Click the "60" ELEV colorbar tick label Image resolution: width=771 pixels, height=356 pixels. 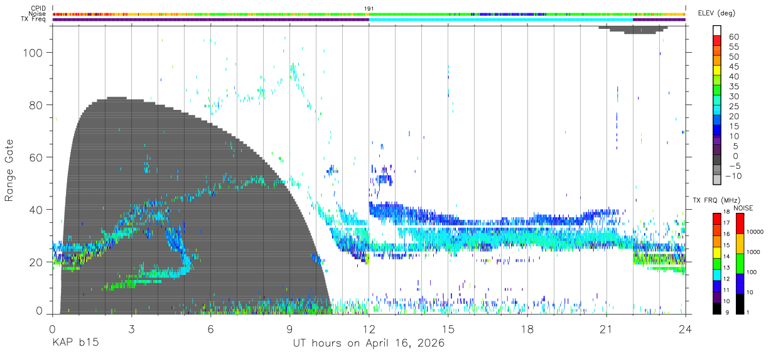[733, 36]
